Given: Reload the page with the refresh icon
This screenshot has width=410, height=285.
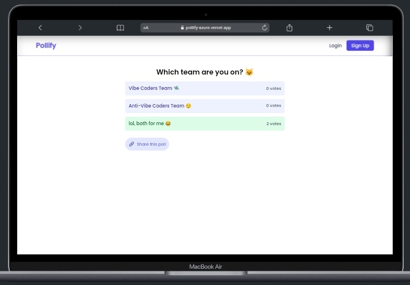Looking at the screenshot, I should click(x=264, y=28).
